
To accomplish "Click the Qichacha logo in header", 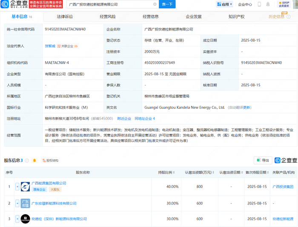I will tap(13, 5).
